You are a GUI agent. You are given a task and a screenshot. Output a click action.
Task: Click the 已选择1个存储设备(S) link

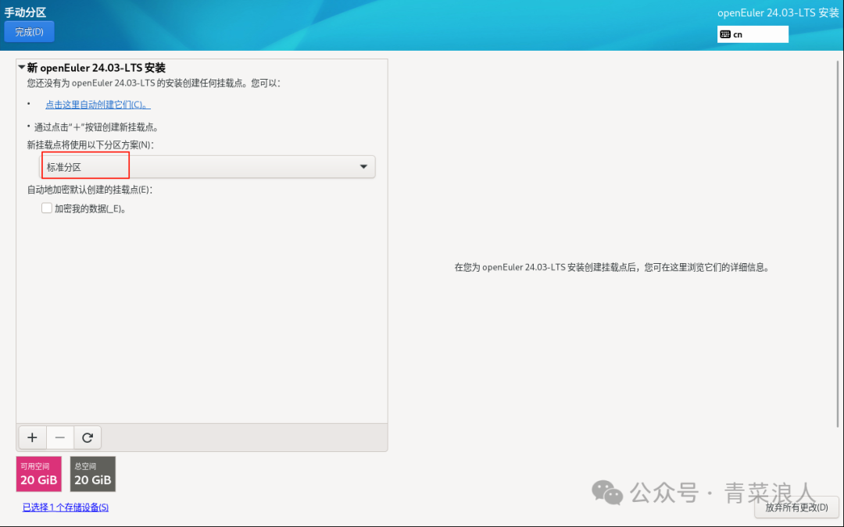64,507
